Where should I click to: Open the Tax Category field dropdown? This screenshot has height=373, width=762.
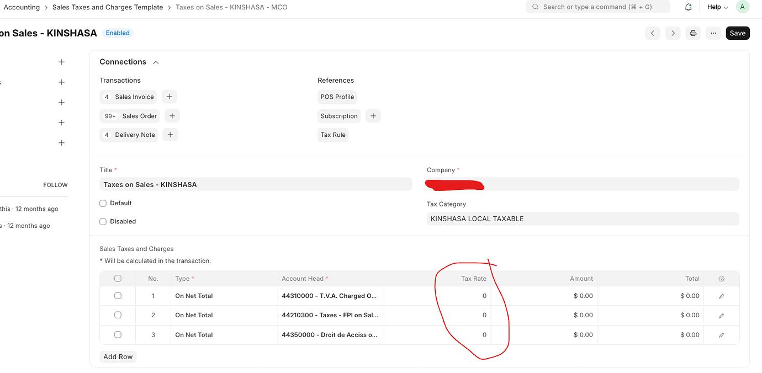click(583, 219)
